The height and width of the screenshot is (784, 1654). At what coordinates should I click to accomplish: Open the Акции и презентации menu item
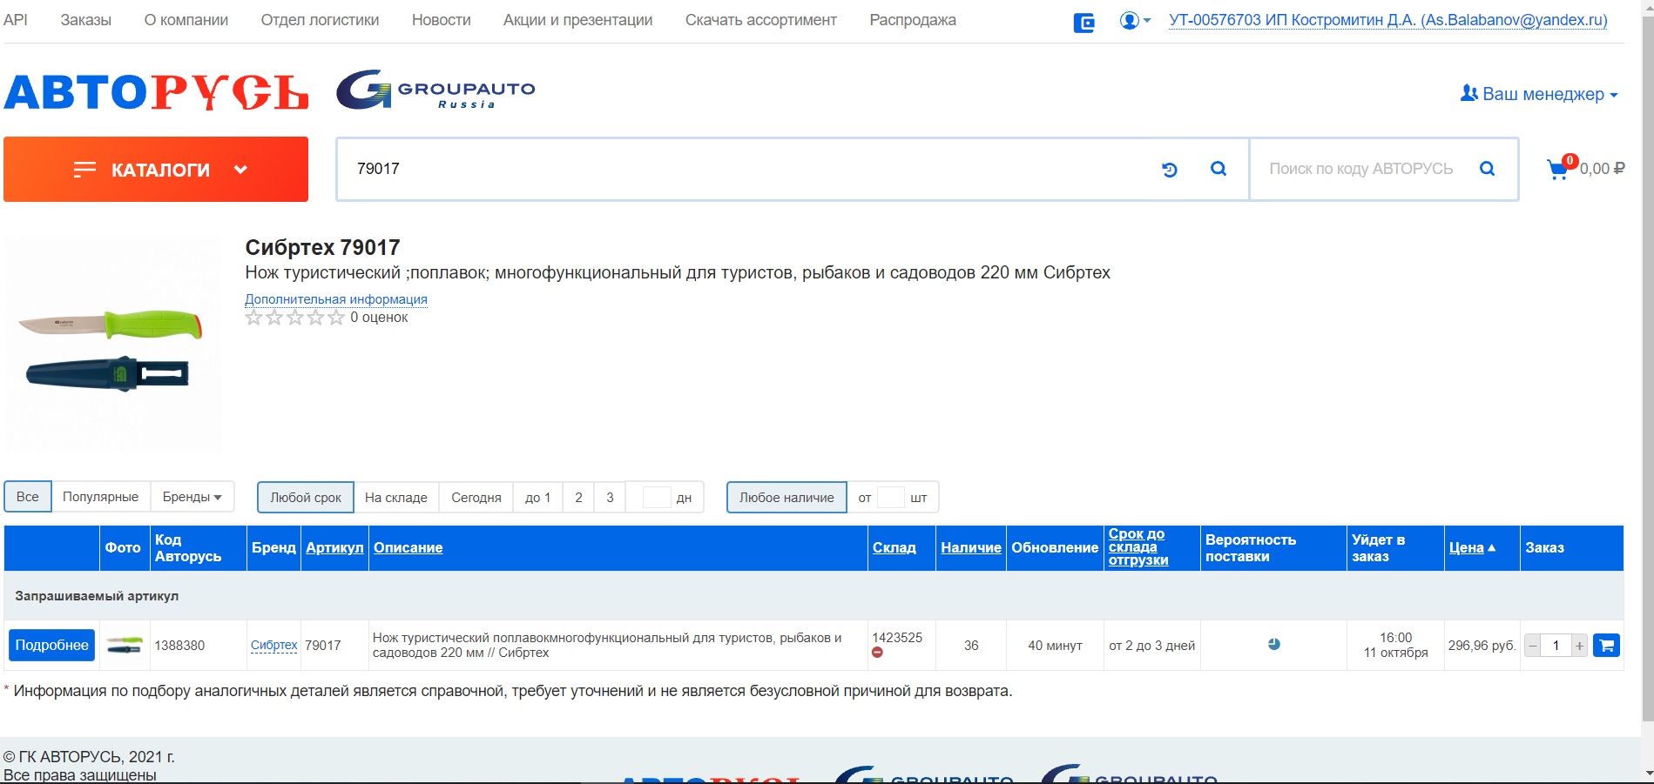point(578,20)
